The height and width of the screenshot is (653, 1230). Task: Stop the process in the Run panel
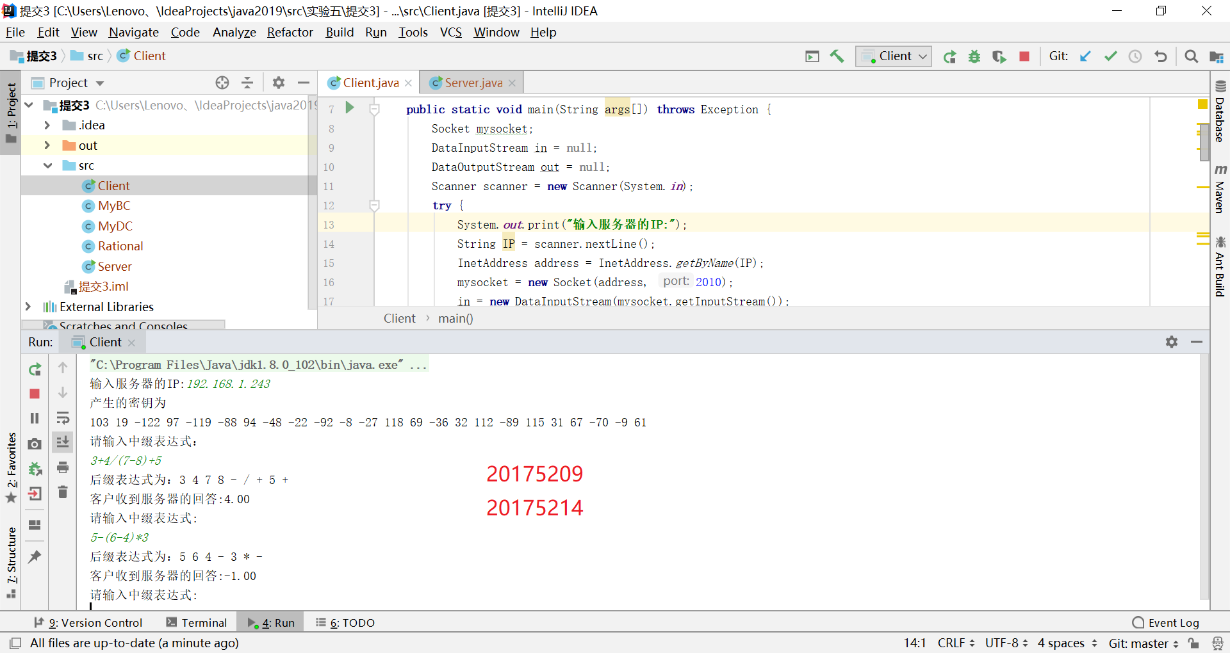35,394
